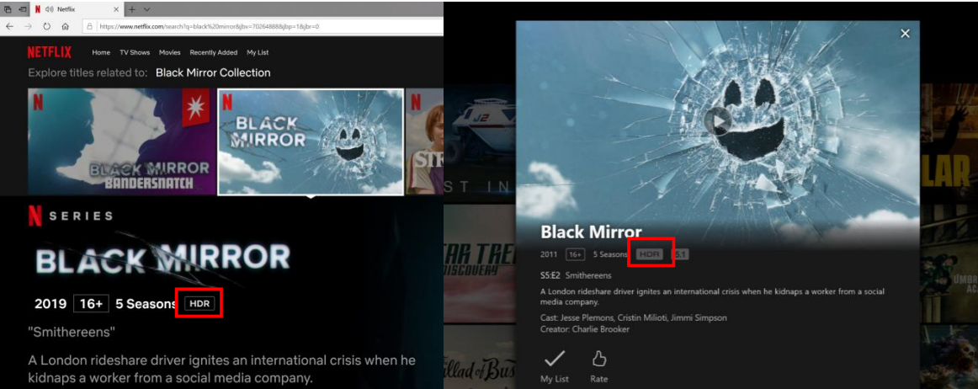Image resolution: width=978 pixels, height=389 pixels.
Task: Open the Recently Added menu item
Action: pyautogui.click(x=213, y=52)
